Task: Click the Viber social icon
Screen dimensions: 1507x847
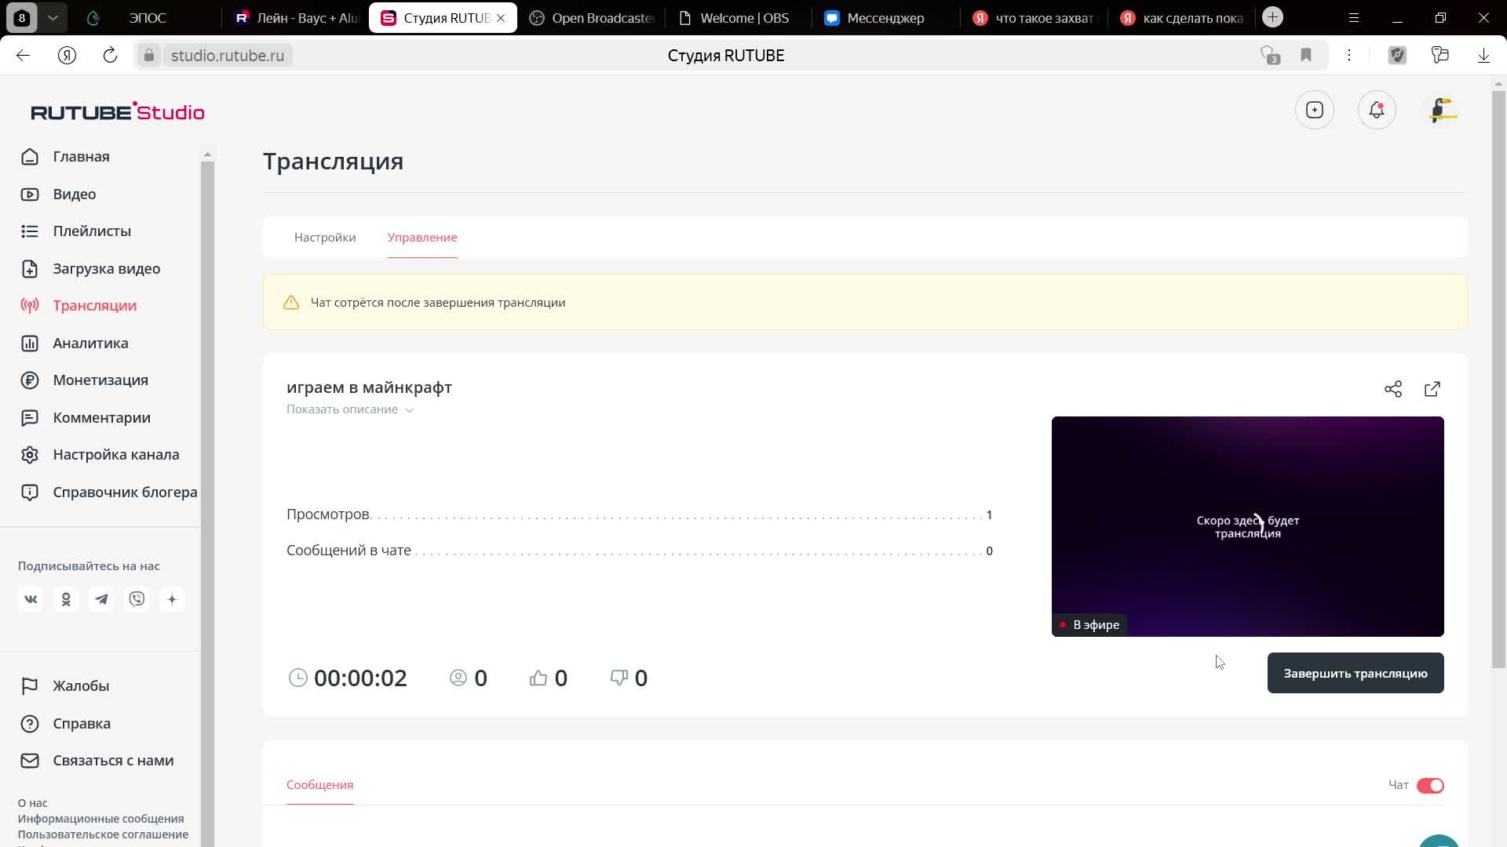Action: click(137, 599)
